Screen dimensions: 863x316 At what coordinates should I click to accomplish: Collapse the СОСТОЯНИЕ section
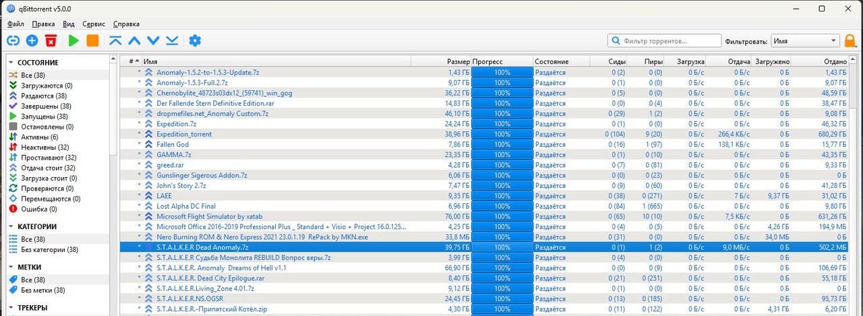click(x=11, y=63)
